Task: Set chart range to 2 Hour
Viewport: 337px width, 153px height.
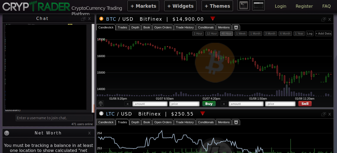Action: pyautogui.click(x=198, y=33)
